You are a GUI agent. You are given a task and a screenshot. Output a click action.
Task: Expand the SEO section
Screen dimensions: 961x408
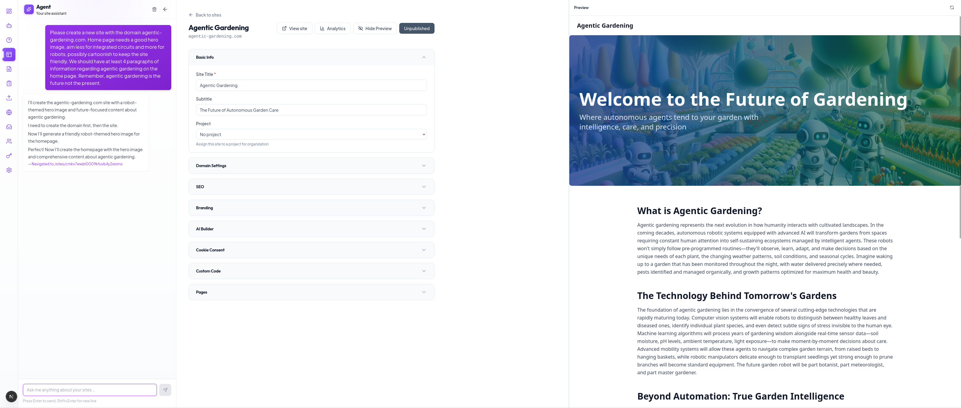pyautogui.click(x=311, y=187)
